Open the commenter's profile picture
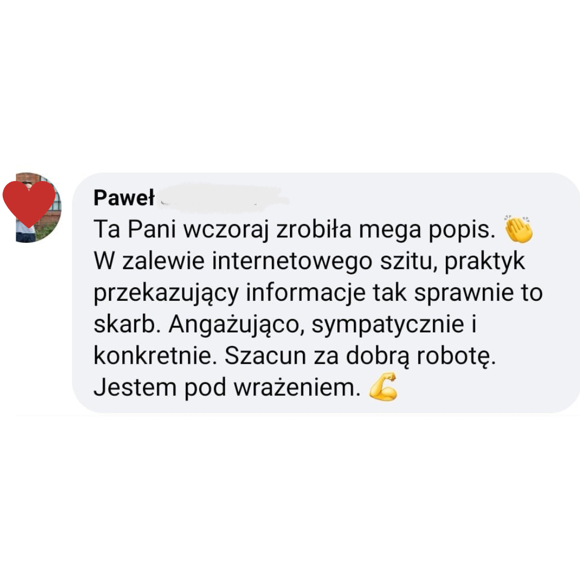Viewport: 580px width, 580px height. pos(38,207)
